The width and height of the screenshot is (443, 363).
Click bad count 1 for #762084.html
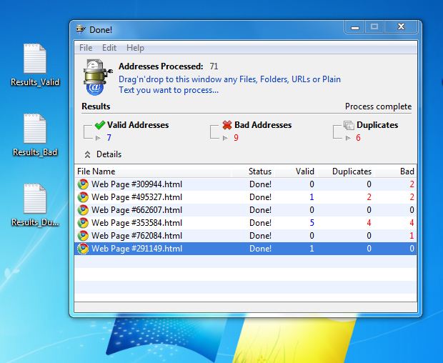pos(412,236)
